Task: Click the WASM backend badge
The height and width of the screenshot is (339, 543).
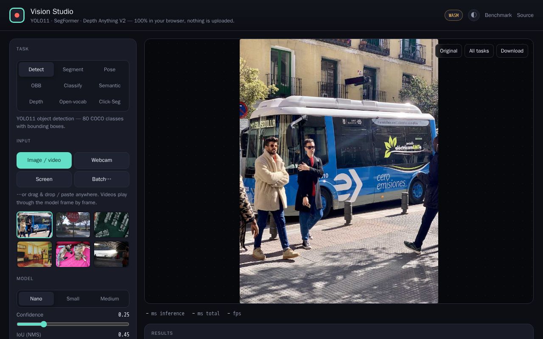Action: tap(453, 15)
